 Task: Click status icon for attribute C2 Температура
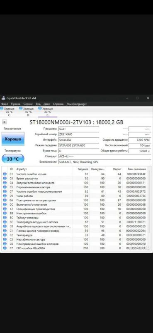(x=5, y=235)
